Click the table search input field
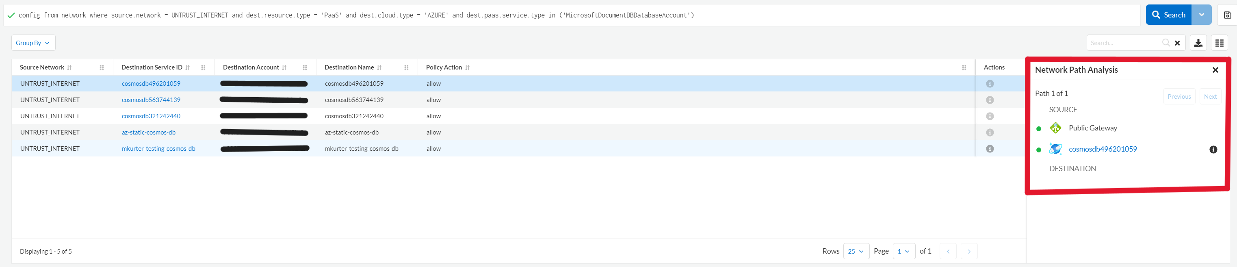Viewport: 1237px width, 267px height. point(1123,43)
